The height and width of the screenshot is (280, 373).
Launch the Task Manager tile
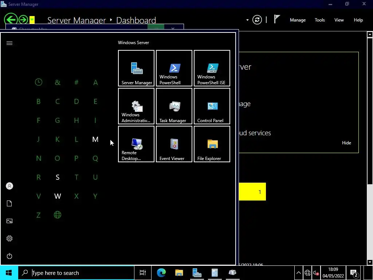coord(174,106)
